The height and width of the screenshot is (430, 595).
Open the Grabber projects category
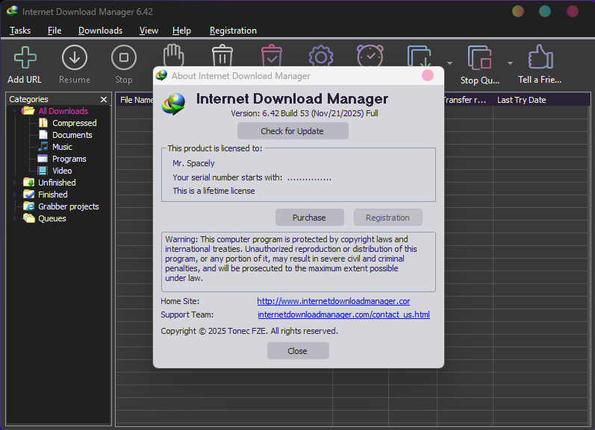click(68, 206)
